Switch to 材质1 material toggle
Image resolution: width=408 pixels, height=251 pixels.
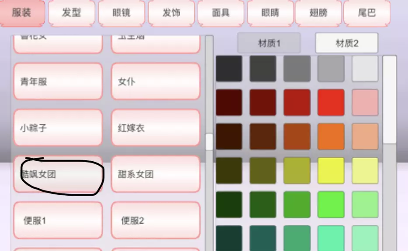pos(269,43)
